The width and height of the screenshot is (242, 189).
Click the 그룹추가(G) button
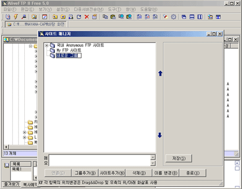coord(85,173)
